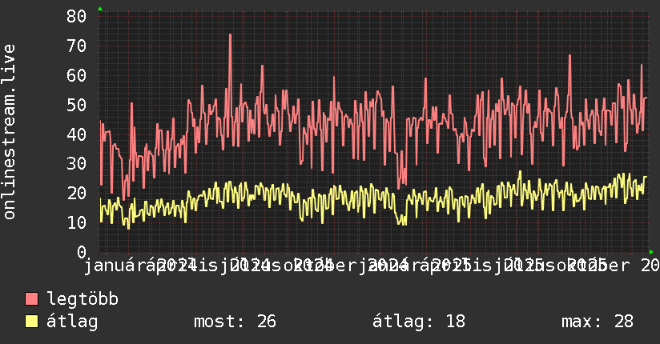Click the y-axis label 0
The width and height of the screenshot is (660, 344).
pyautogui.click(x=82, y=252)
